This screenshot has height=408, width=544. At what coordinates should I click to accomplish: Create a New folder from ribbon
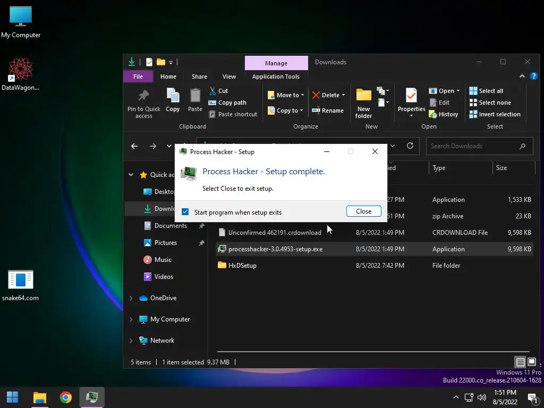pos(363,103)
